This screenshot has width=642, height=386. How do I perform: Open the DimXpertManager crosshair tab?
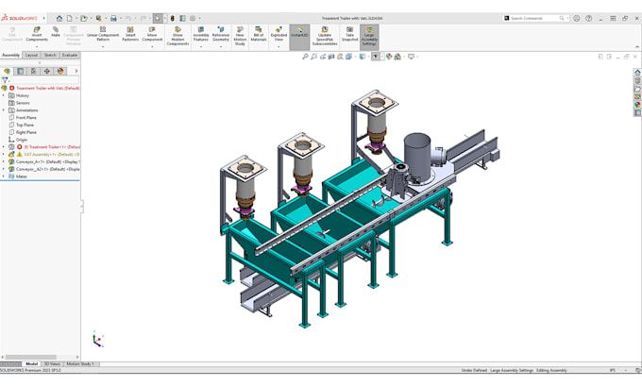[x=47, y=71]
